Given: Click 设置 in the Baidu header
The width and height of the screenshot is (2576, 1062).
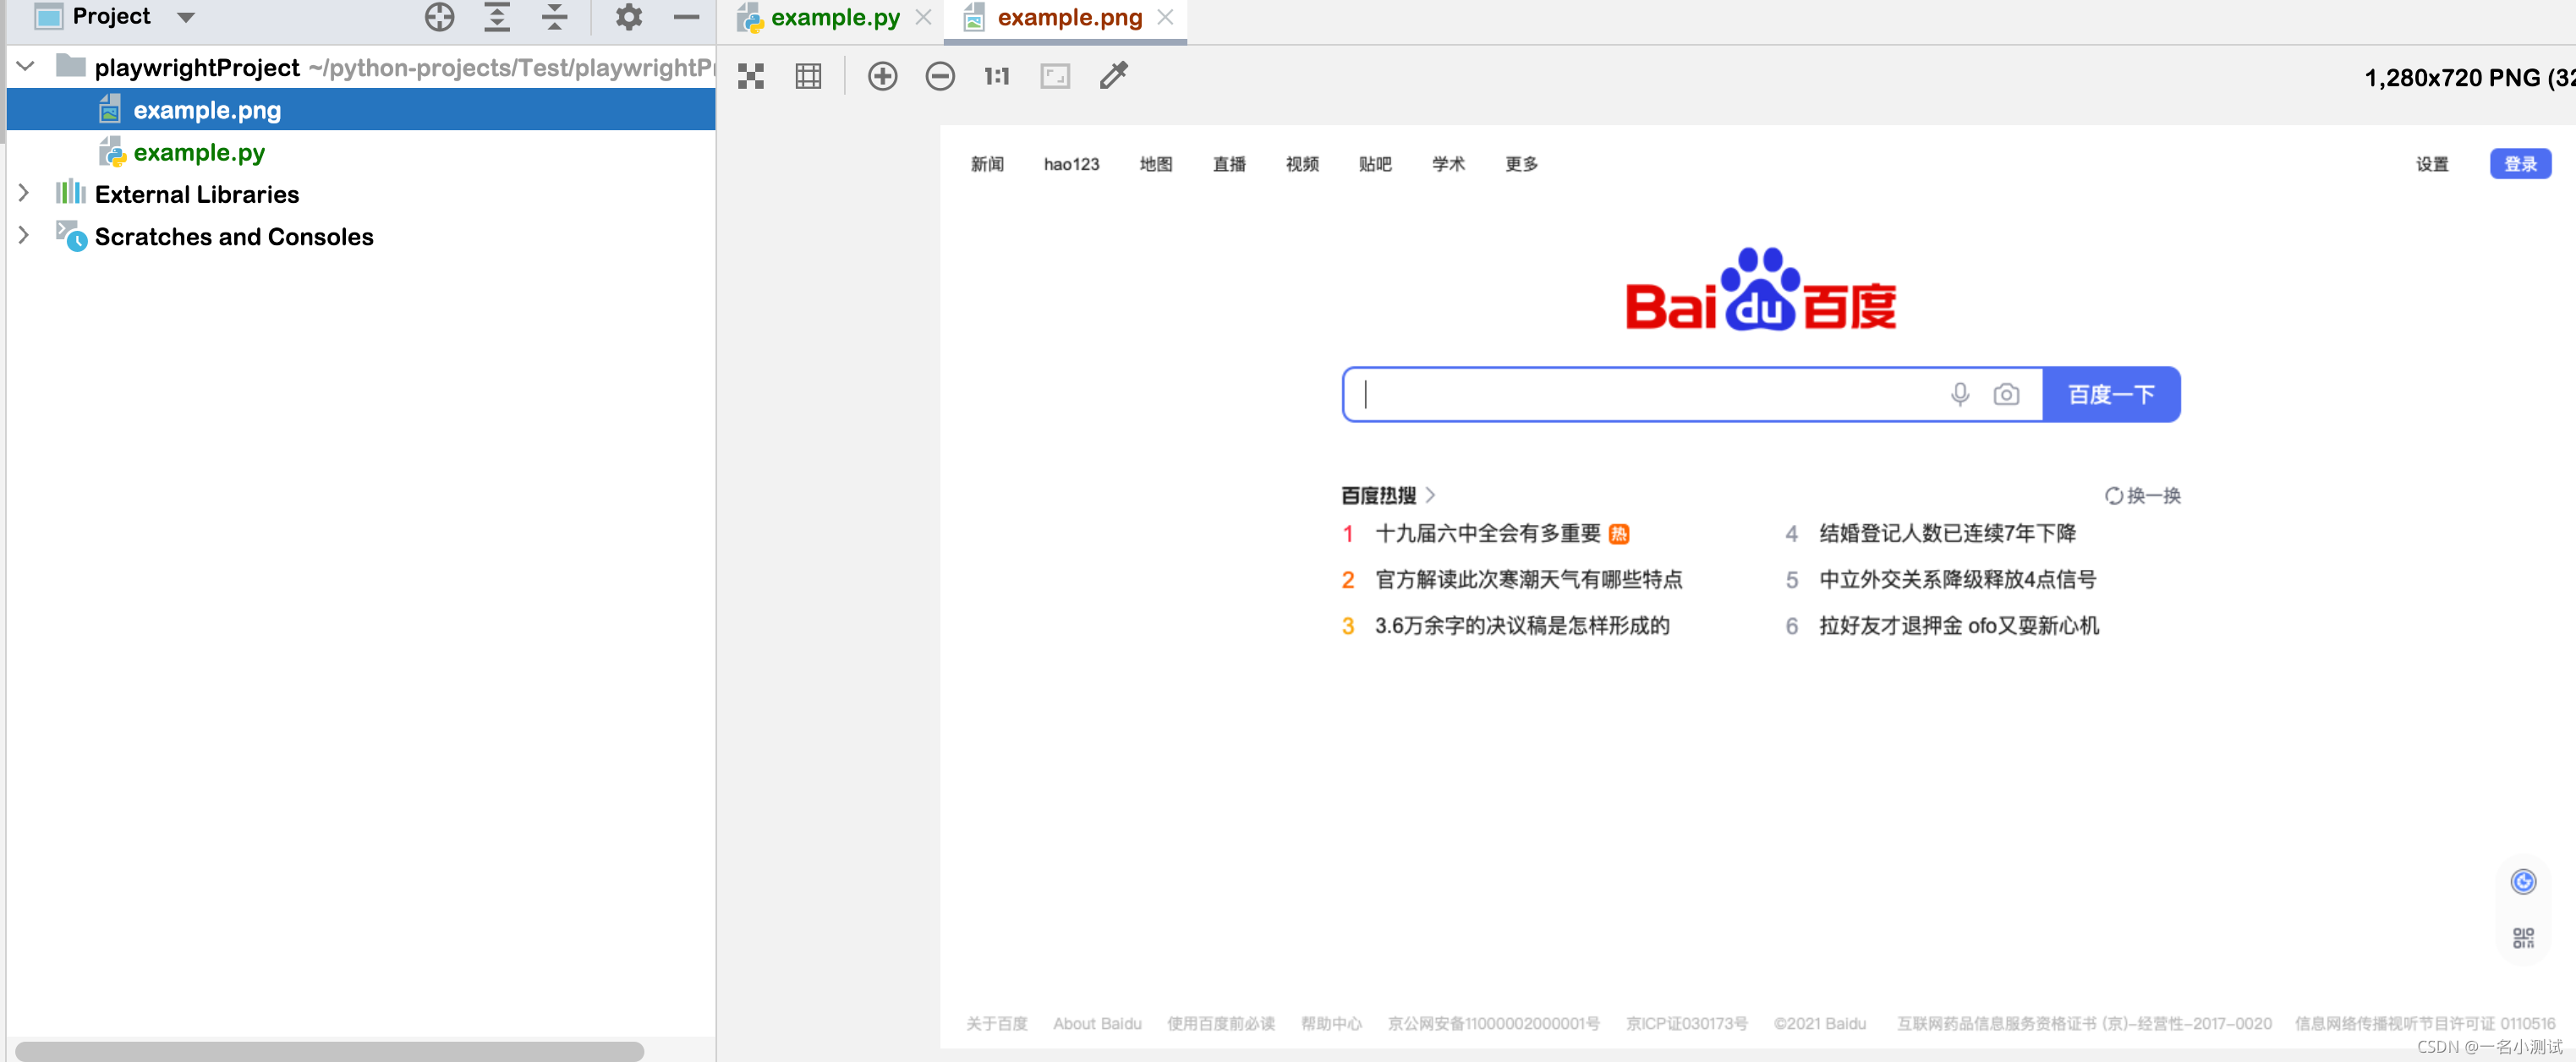Looking at the screenshot, I should (x=2432, y=164).
